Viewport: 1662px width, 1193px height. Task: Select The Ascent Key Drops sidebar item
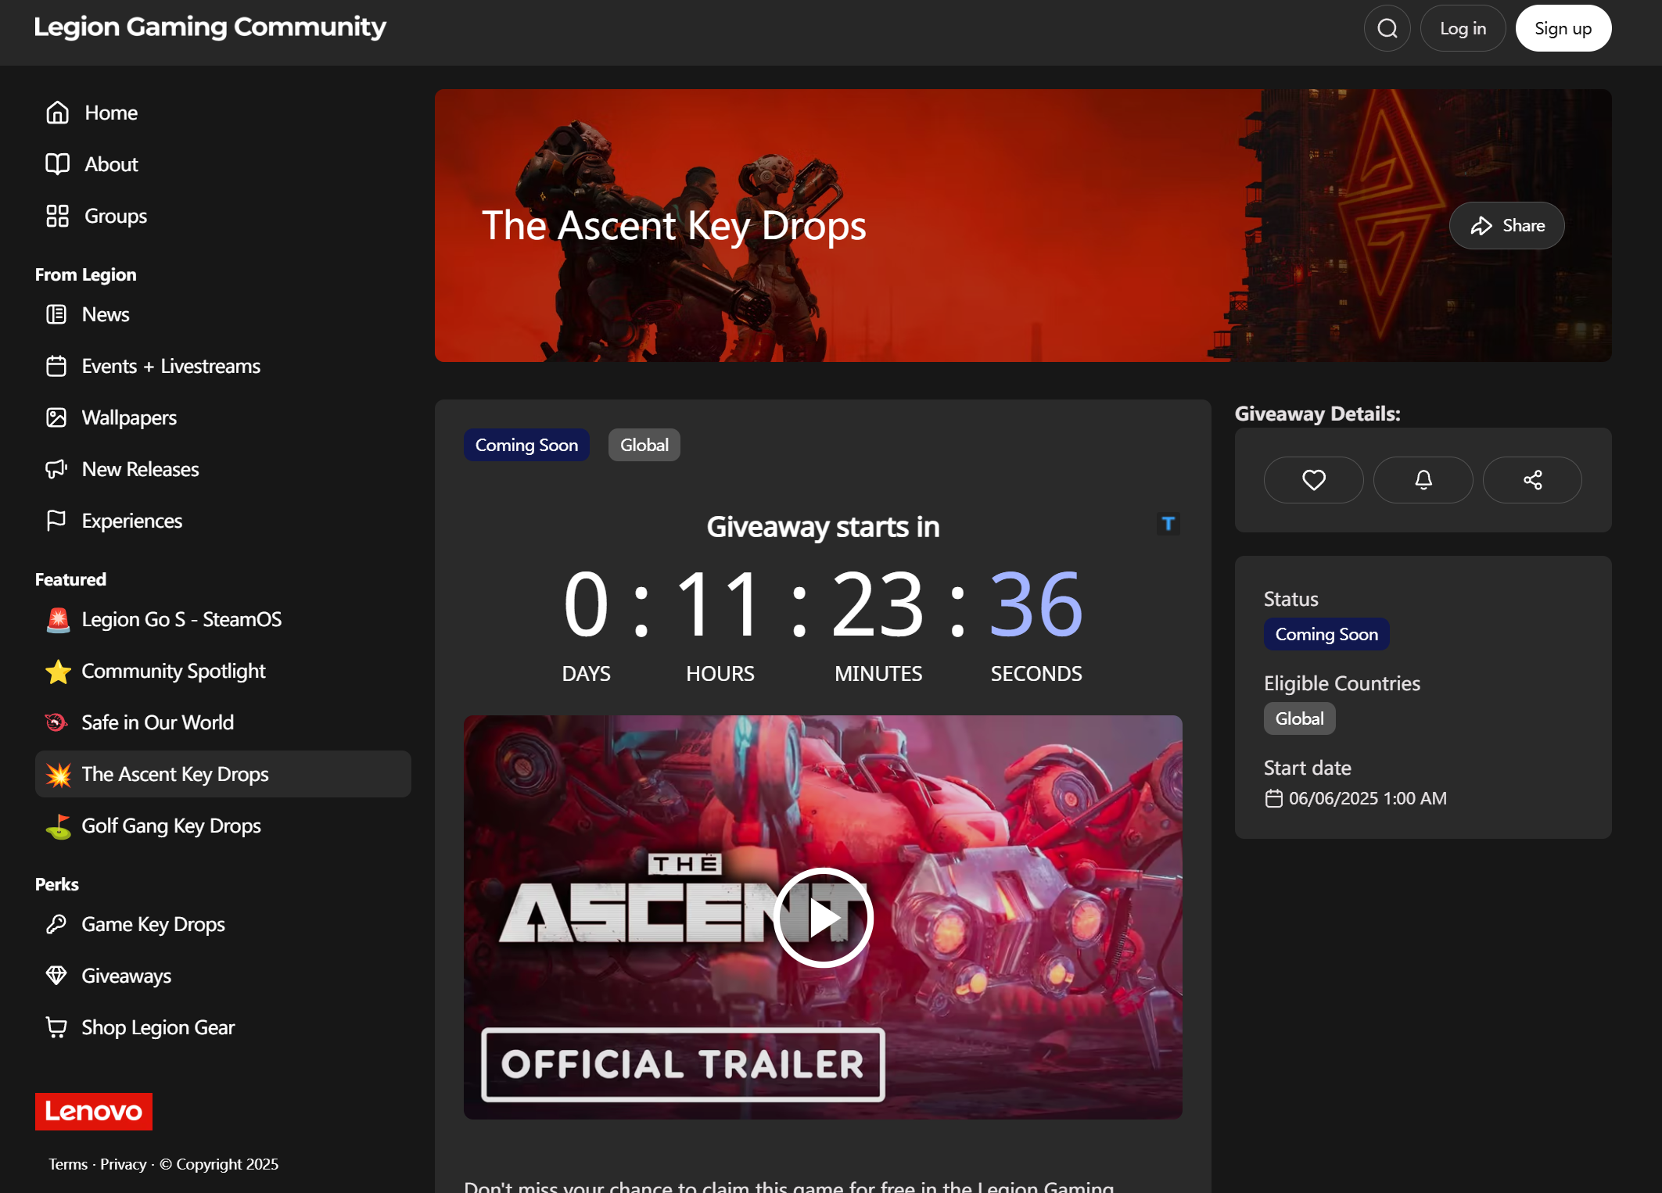(x=223, y=774)
